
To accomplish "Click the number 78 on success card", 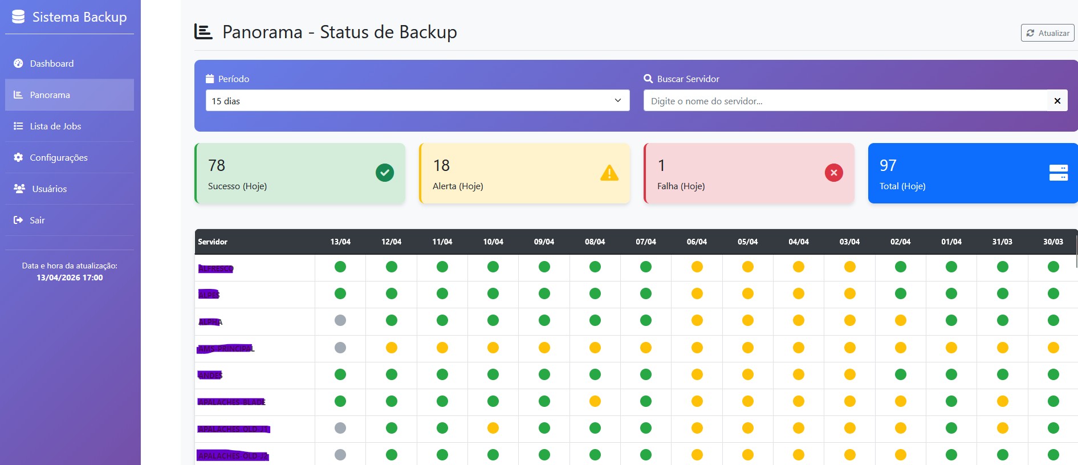I will tap(217, 165).
